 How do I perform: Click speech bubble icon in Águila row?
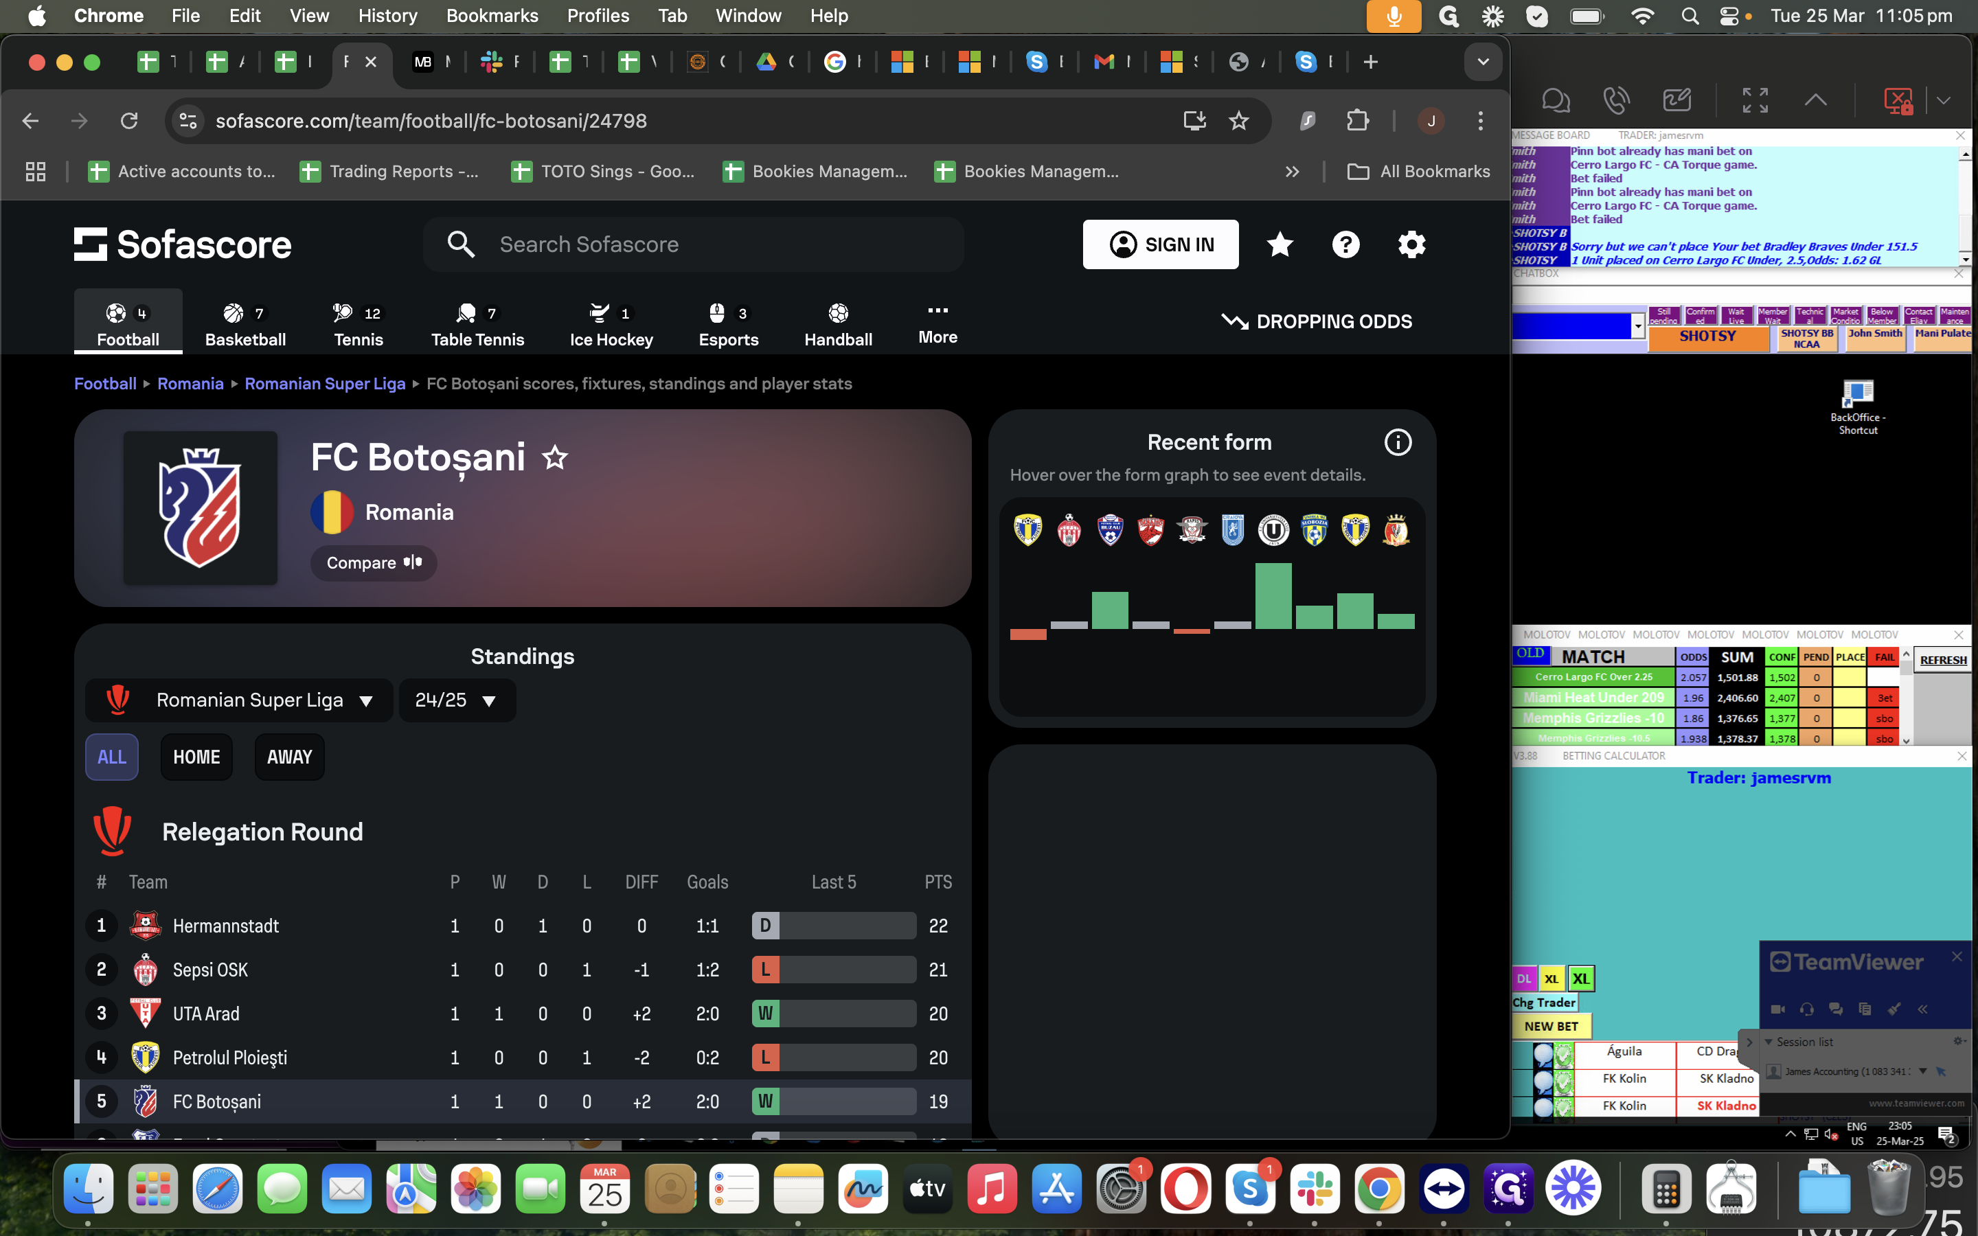click(x=1543, y=1055)
